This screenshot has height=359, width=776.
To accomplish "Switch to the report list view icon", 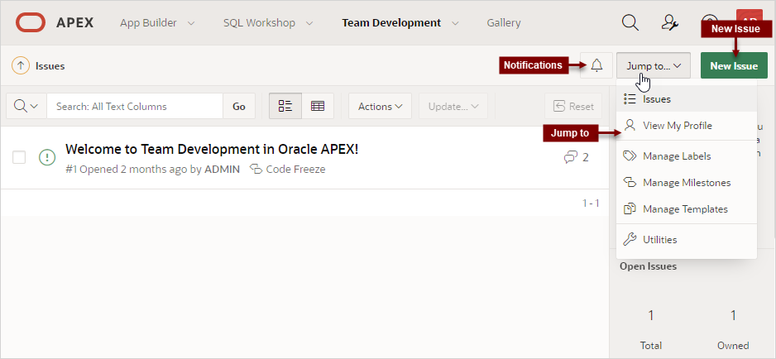I will click(285, 106).
